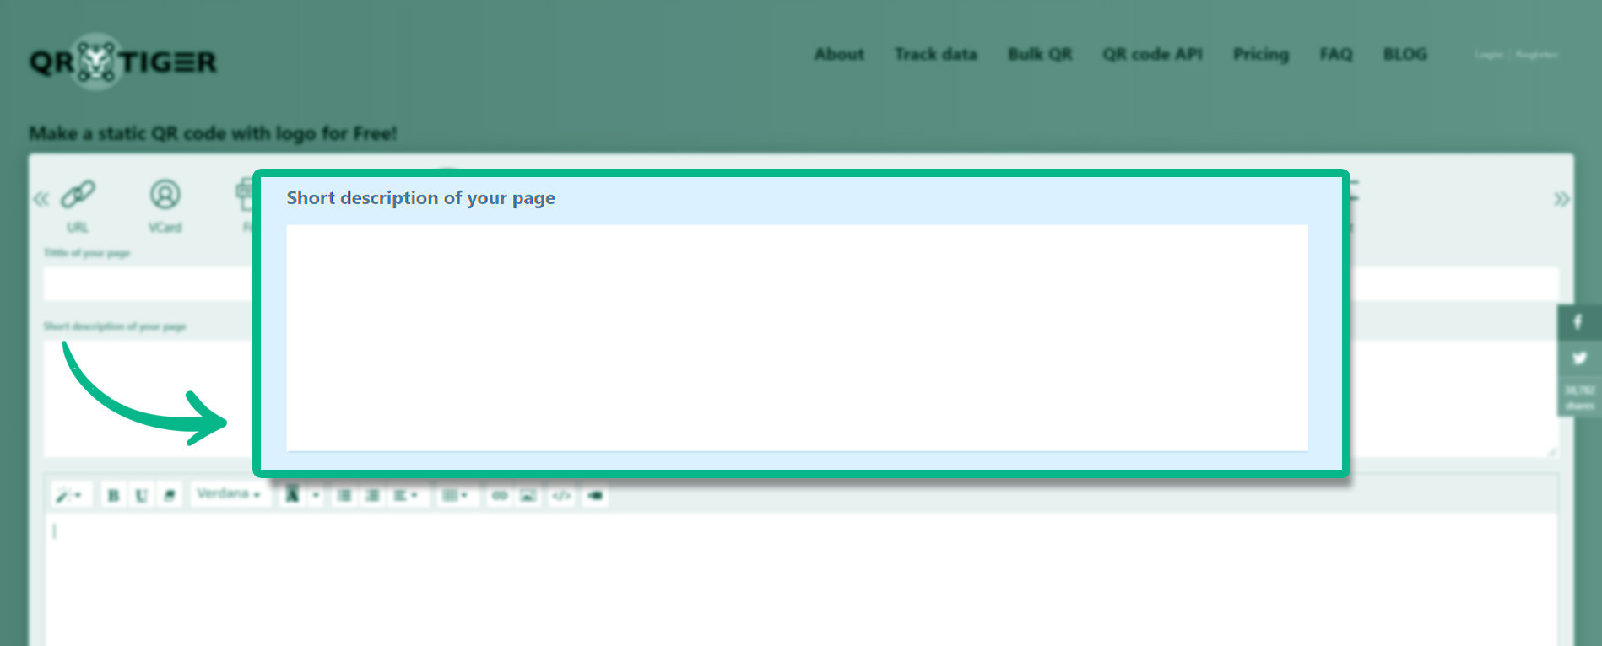Select the URL link-chain icon

[78, 195]
